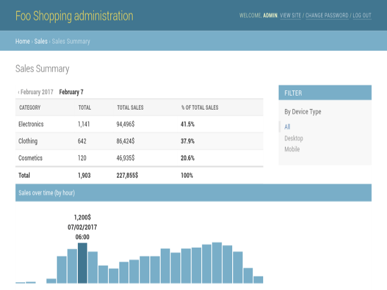Viewport: 387px width, 290px height.
Task: Navigate back to February 2017
Action: pyautogui.click(x=36, y=92)
